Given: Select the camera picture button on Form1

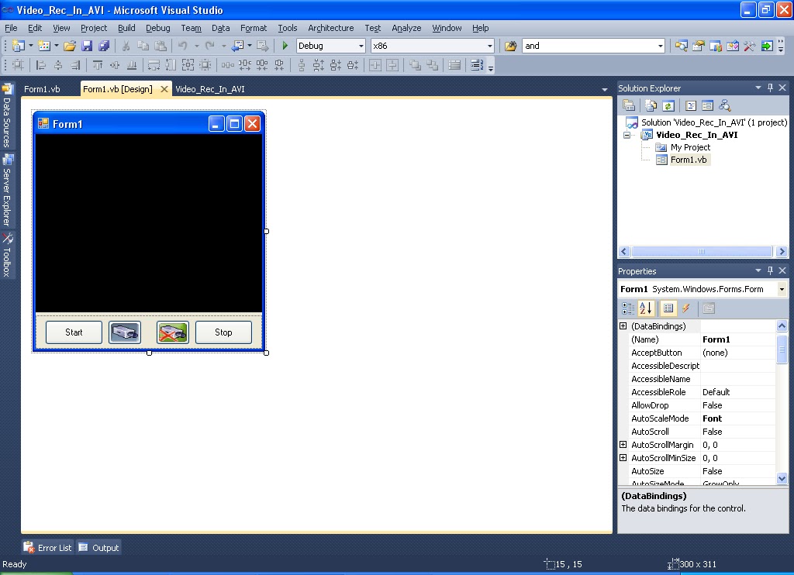Looking at the screenshot, I should (x=125, y=332).
